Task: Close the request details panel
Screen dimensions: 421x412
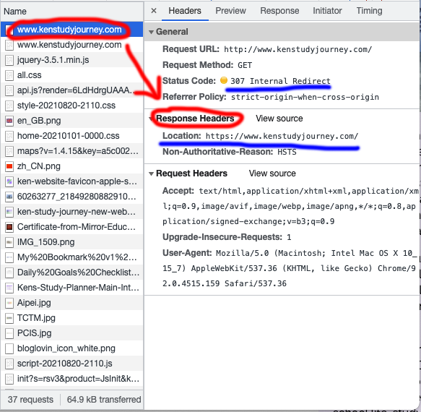Action: point(154,11)
